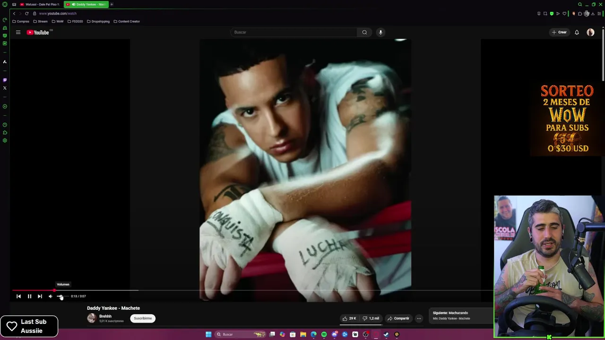This screenshot has height=340, width=605.
Task: Open the Dropshipping bookmark folder
Action: tap(98, 21)
